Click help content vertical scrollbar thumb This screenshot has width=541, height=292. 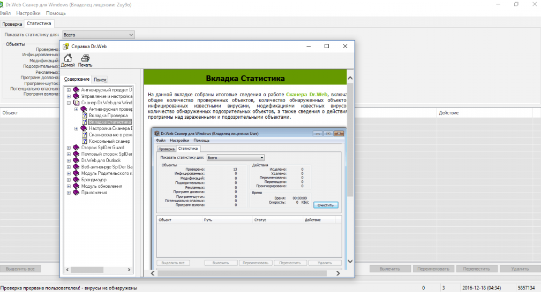click(x=350, y=141)
